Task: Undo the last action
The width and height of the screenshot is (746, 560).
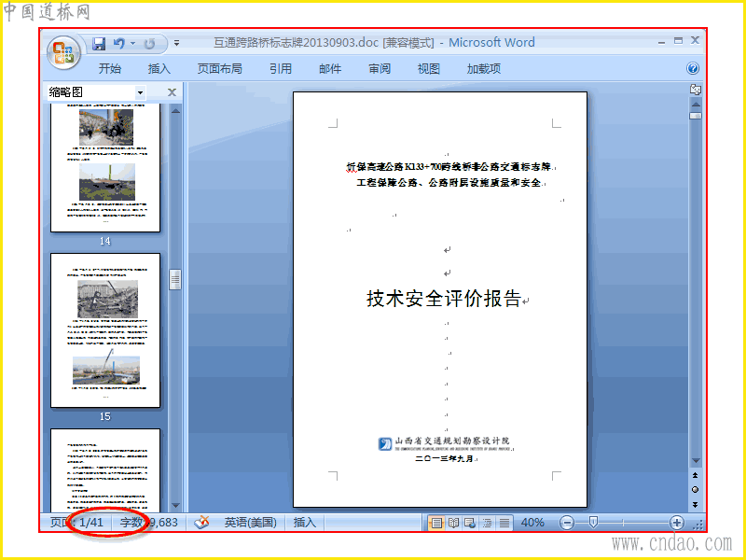Action: click(x=119, y=44)
